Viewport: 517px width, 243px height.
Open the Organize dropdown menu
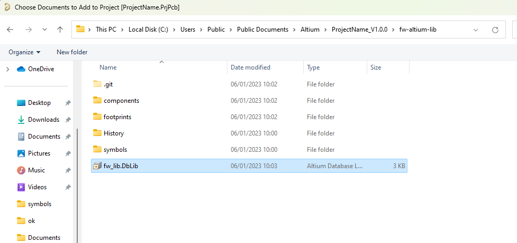pyautogui.click(x=24, y=52)
